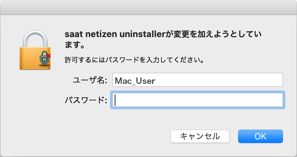The width and height of the screenshot is (297, 157).
Task: Click the golden padlock authentication icon
Action: (x=35, y=50)
